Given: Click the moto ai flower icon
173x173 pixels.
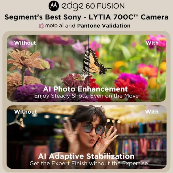Looking at the screenshot, I should (42, 26).
